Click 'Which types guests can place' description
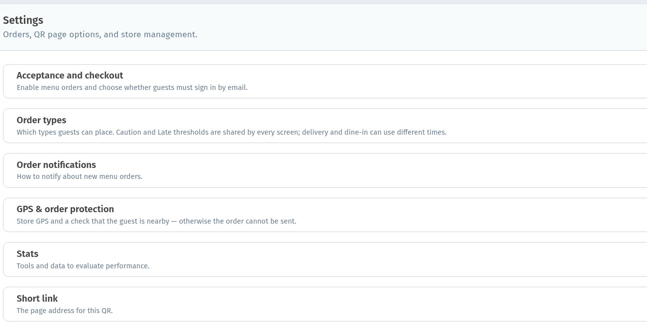Screen dimensions: 647x323 point(231,132)
